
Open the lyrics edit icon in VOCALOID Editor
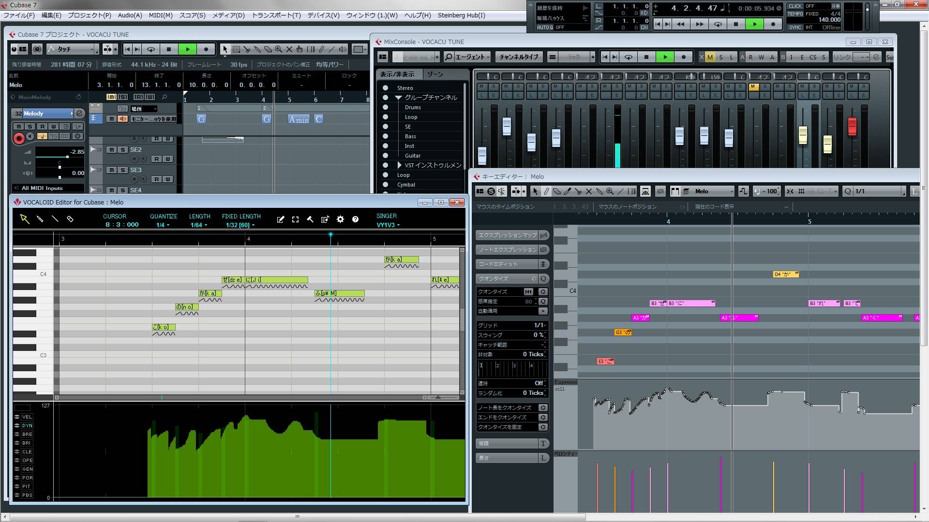281,219
